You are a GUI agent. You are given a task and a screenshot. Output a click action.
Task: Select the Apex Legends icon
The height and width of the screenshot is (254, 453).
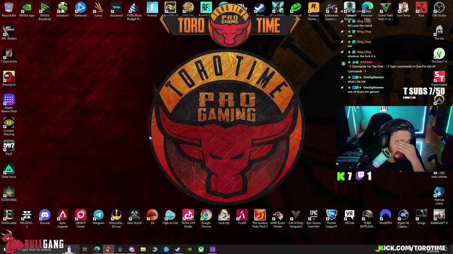click(63, 219)
